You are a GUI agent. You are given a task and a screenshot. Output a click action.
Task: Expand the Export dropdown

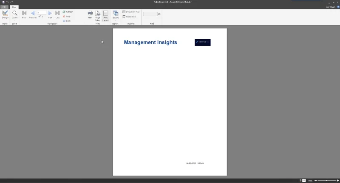(116, 16)
